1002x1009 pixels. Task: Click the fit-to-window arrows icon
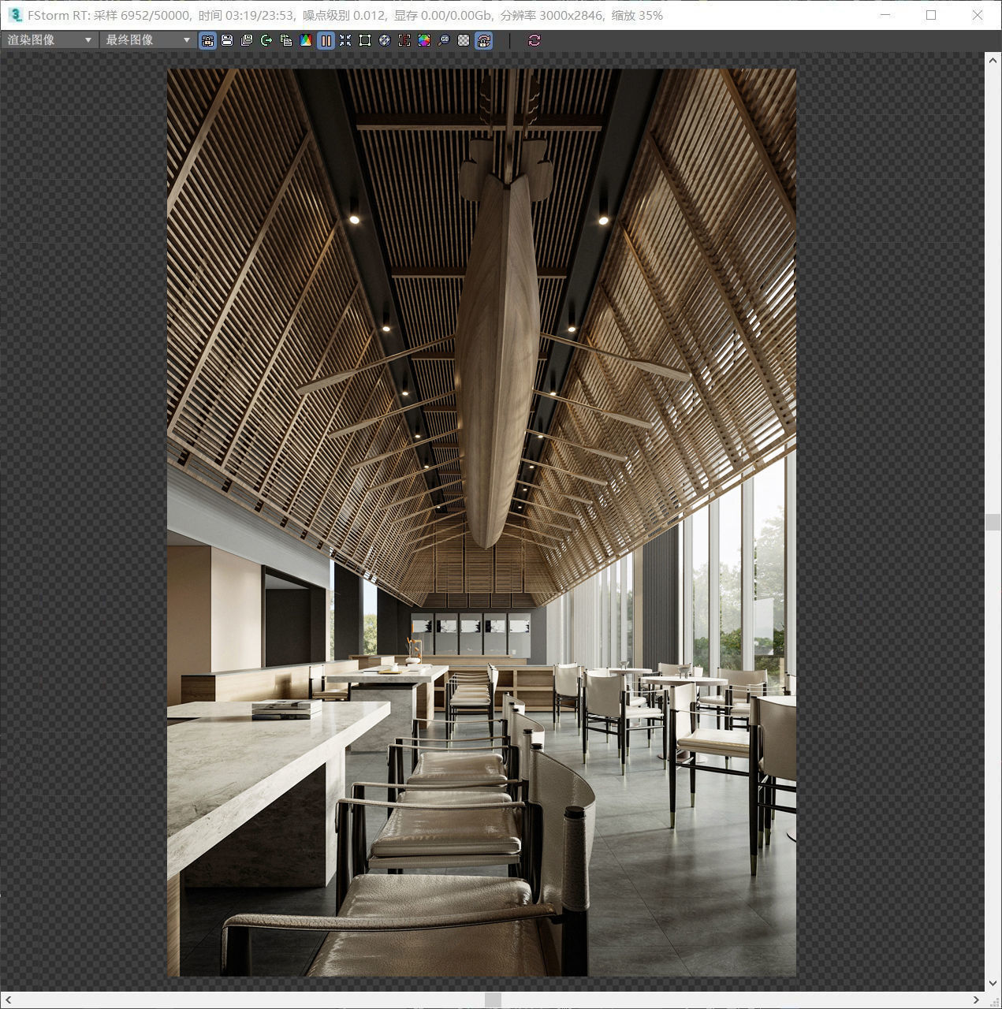coord(345,40)
